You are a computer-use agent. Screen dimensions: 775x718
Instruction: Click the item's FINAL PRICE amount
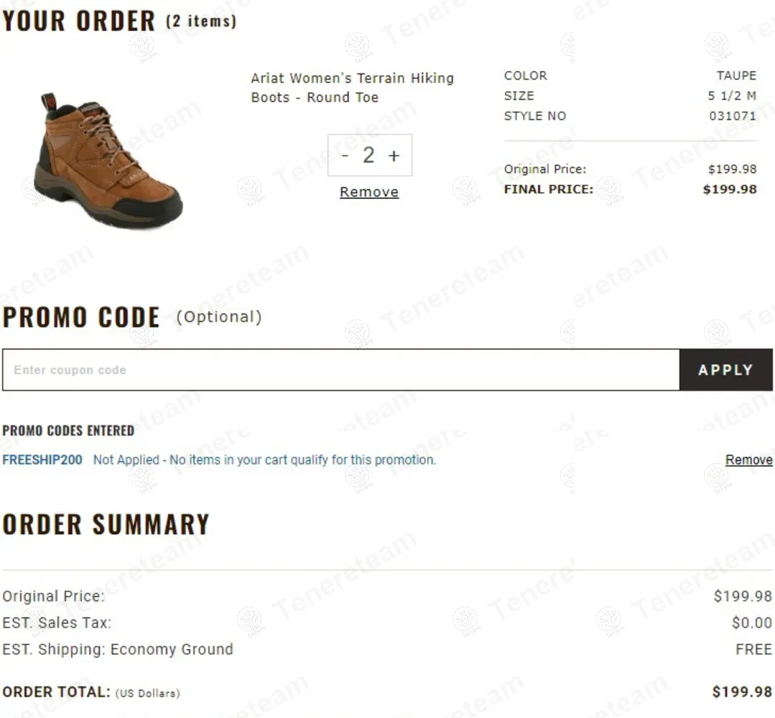(729, 190)
